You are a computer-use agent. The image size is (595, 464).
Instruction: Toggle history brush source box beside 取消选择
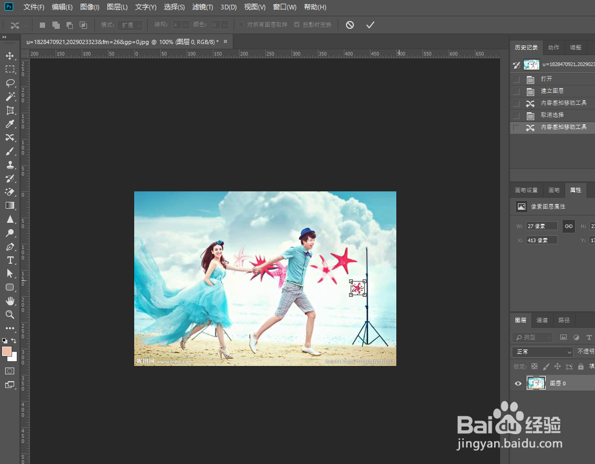click(516, 115)
